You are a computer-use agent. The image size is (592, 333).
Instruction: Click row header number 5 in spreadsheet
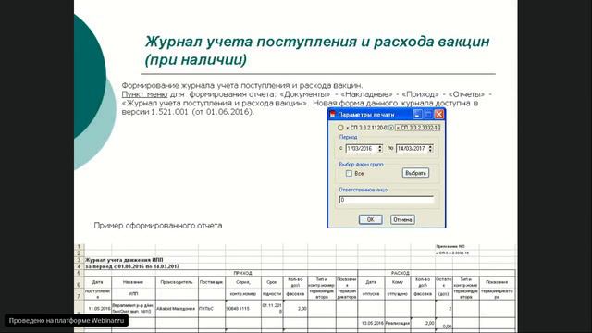79,273
